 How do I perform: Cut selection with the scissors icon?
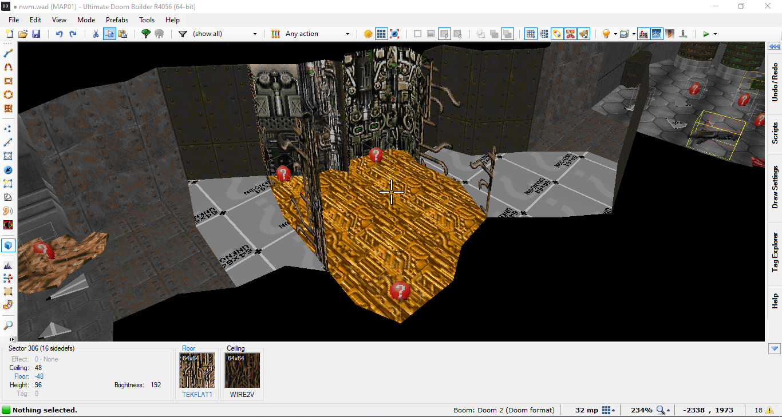[x=96, y=34]
